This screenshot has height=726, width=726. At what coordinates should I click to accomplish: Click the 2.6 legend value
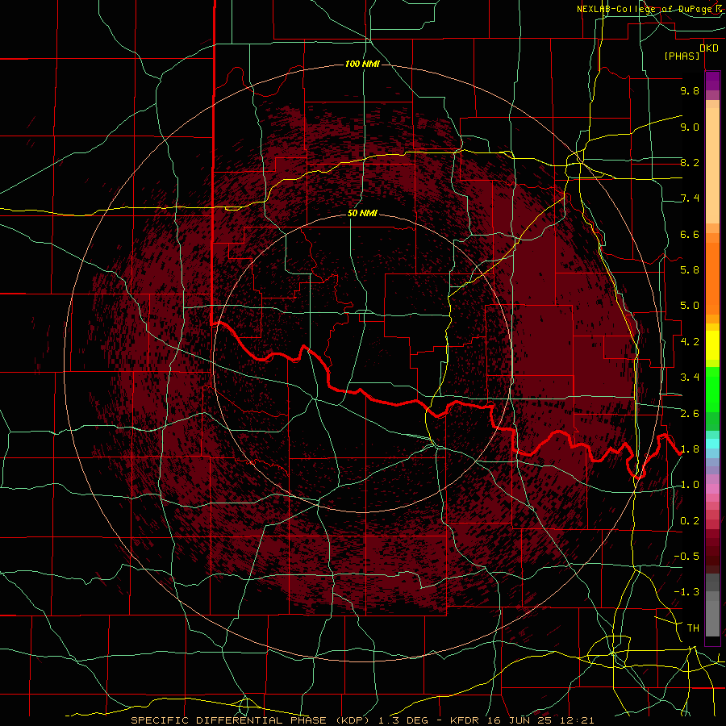[x=690, y=414]
